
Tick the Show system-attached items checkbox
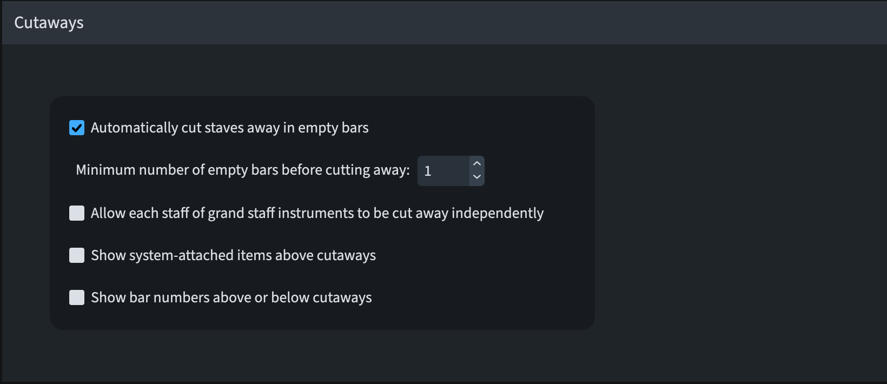click(77, 255)
